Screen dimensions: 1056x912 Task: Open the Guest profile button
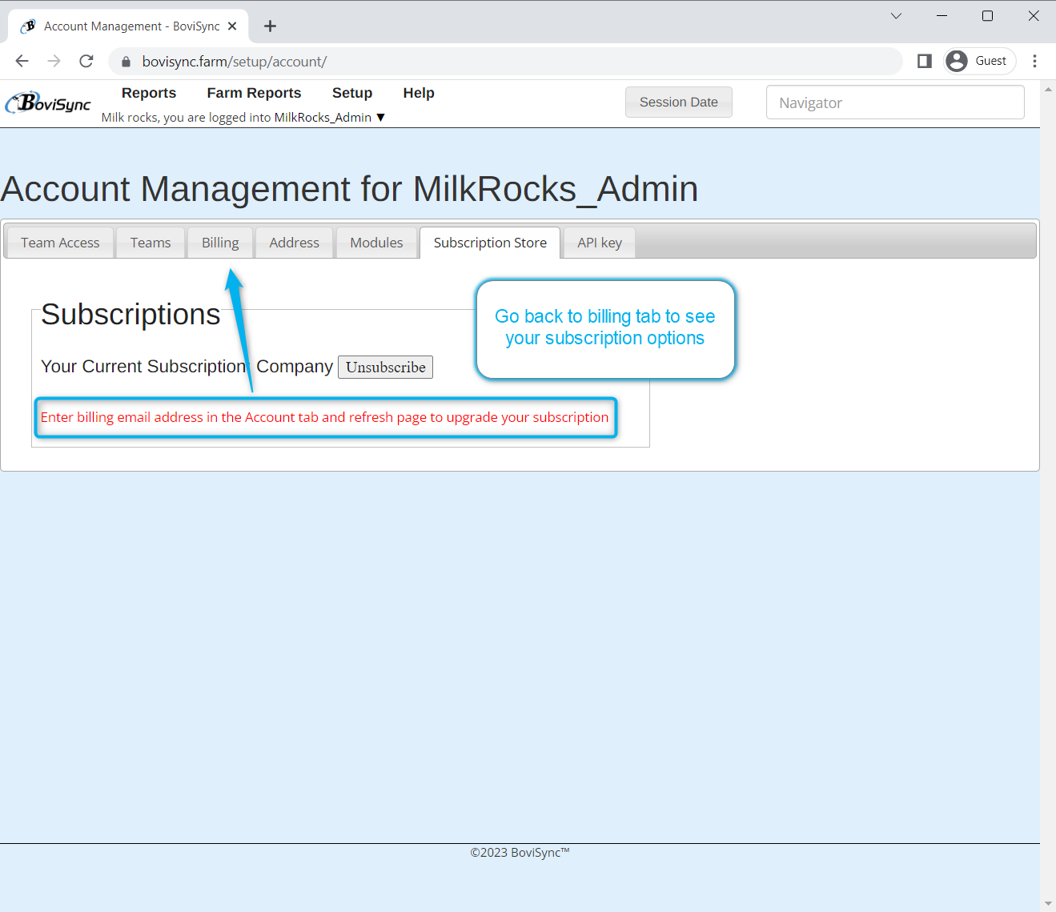pyautogui.click(x=979, y=61)
